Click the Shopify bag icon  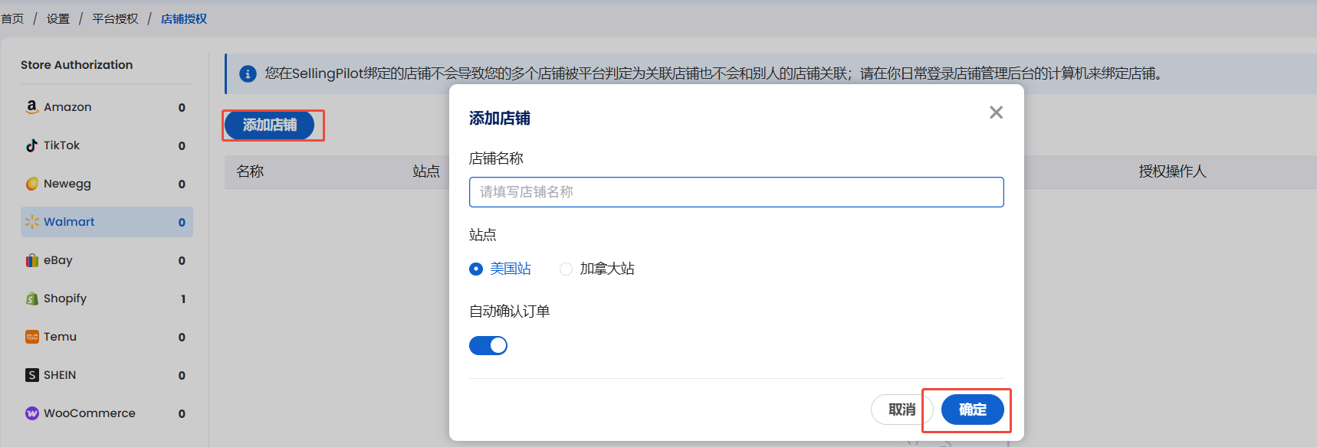pos(31,299)
